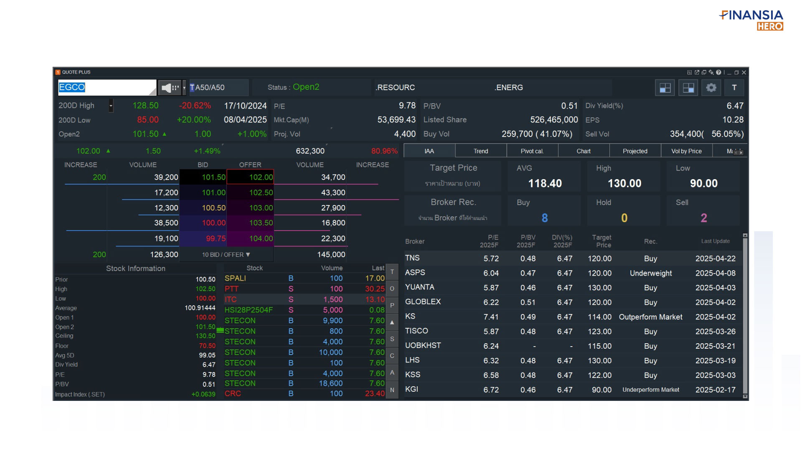This screenshot has height=451, width=802.
Task: Click the SPALI ticker row
Action: [305, 278]
